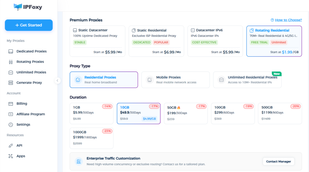
Task: Open Dedicated Proxies via its sidebar icon
Action: (11, 51)
